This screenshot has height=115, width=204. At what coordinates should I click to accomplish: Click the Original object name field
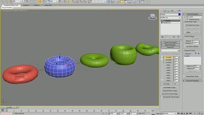[169, 14]
